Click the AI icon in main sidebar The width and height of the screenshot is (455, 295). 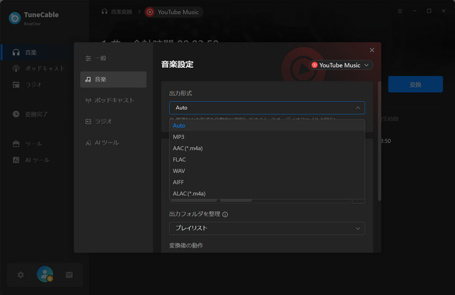(16, 160)
